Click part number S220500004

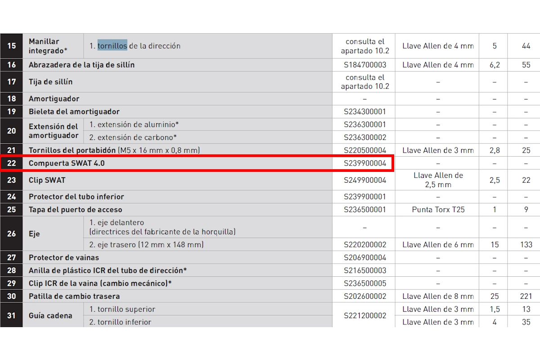pyautogui.click(x=365, y=150)
